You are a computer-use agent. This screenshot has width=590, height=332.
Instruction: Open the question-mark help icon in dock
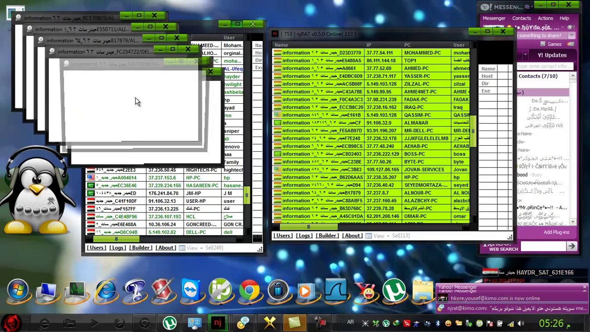tap(134, 291)
